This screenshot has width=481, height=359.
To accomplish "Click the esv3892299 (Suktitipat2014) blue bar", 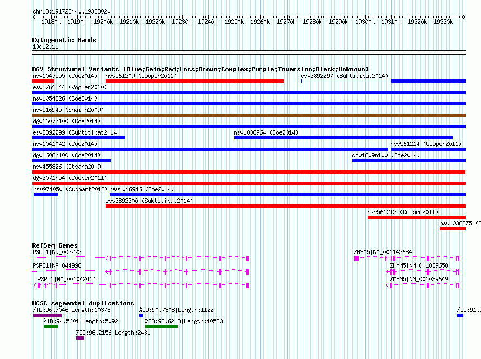I will pyautogui.click(x=78, y=138).
